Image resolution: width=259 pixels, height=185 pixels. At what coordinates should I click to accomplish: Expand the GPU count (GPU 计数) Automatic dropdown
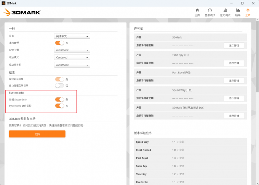pos(72,50)
